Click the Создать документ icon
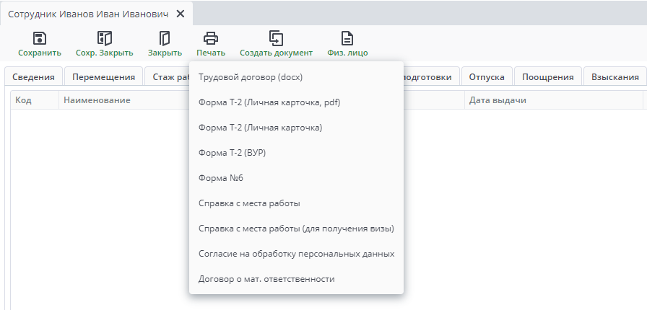Screen dimensions: 647x310 [276, 38]
